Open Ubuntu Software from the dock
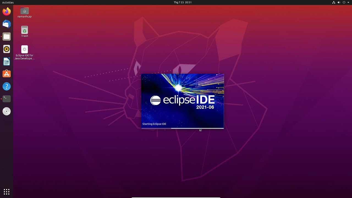 point(7,74)
